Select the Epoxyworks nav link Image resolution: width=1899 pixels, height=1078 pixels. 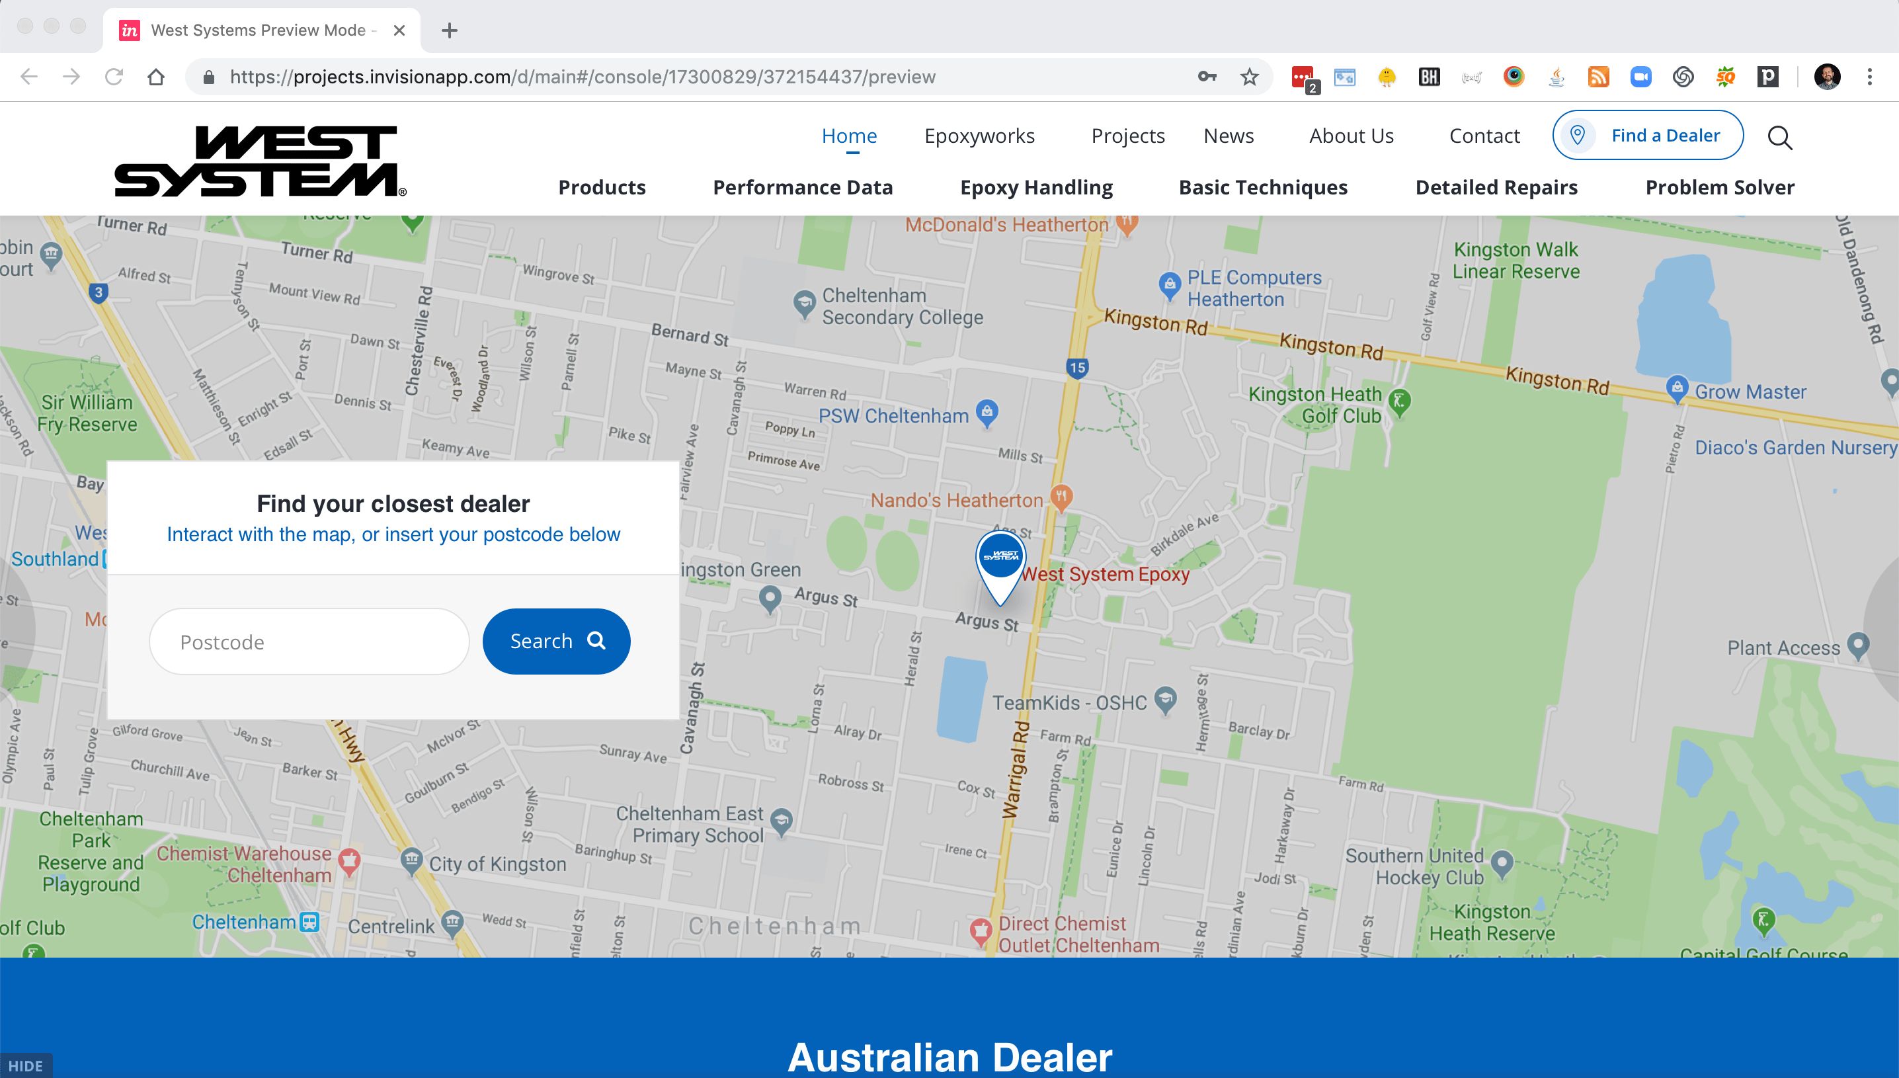(979, 136)
